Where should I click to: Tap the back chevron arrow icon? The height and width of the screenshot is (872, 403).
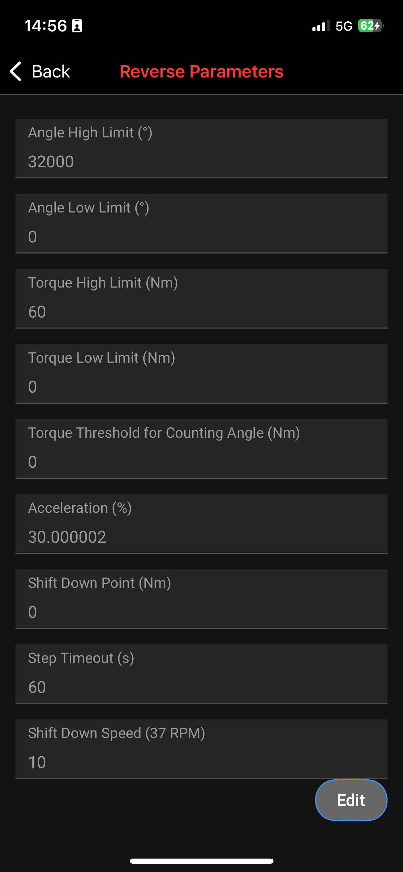(16, 71)
